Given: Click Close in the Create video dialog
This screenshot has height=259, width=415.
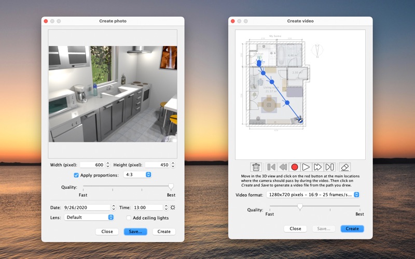Looking at the screenshot, I should pyautogui.click(x=295, y=228).
